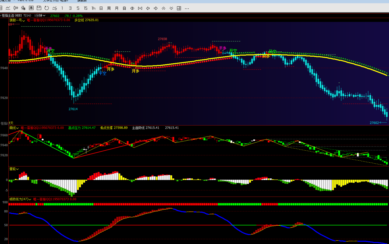Move chart right with arrow icon

coord(156,8)
